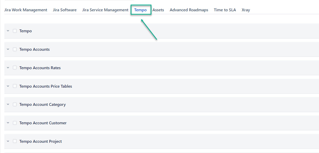Click the Tempo Accounts Price Tables label
This screenshot has height=153, width=319.
tap(46, 86)
